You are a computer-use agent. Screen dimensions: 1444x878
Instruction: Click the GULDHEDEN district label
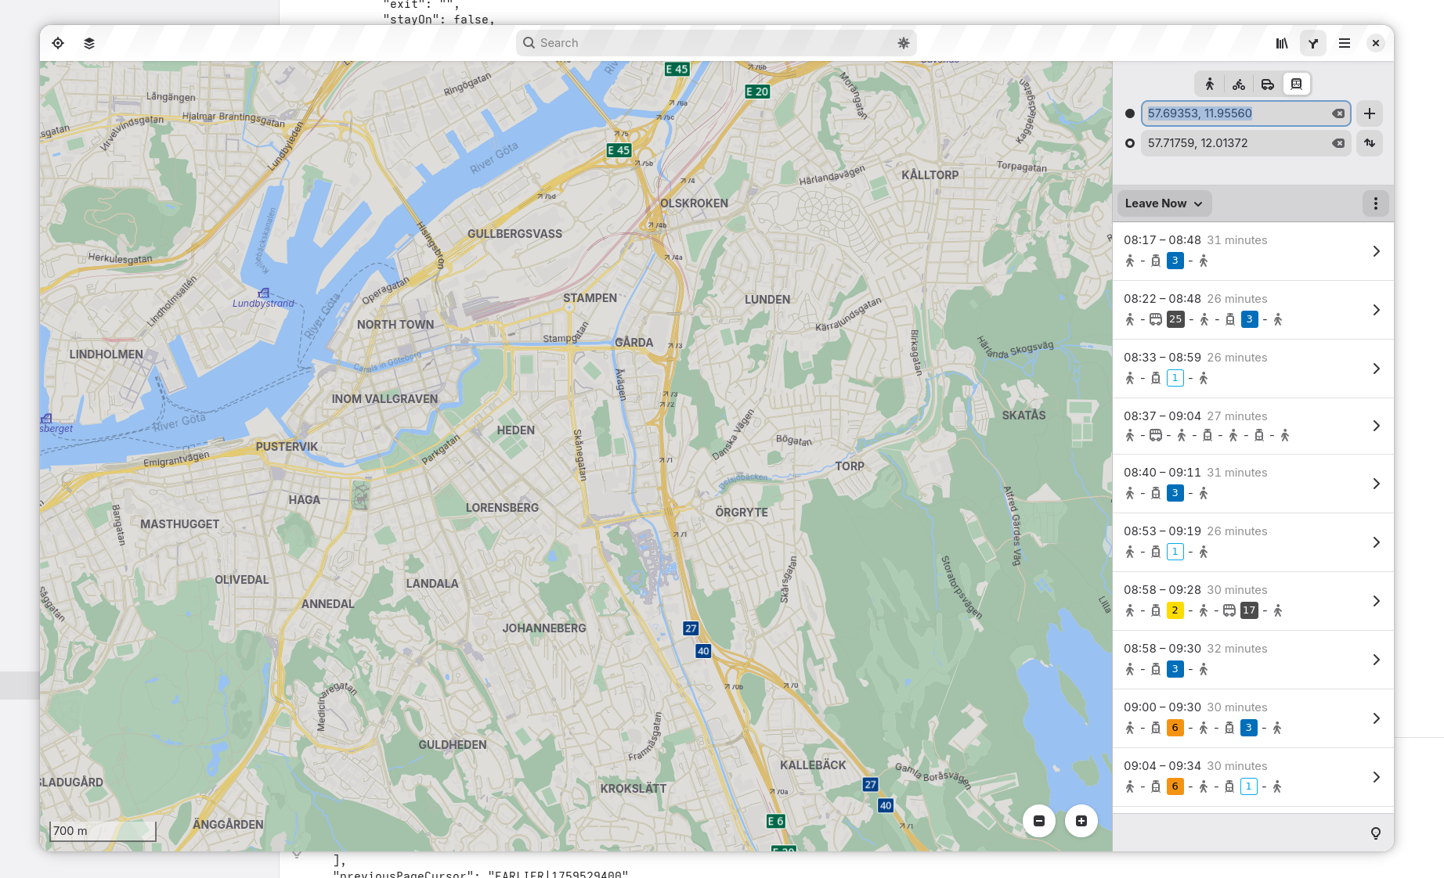pos(453,745)
